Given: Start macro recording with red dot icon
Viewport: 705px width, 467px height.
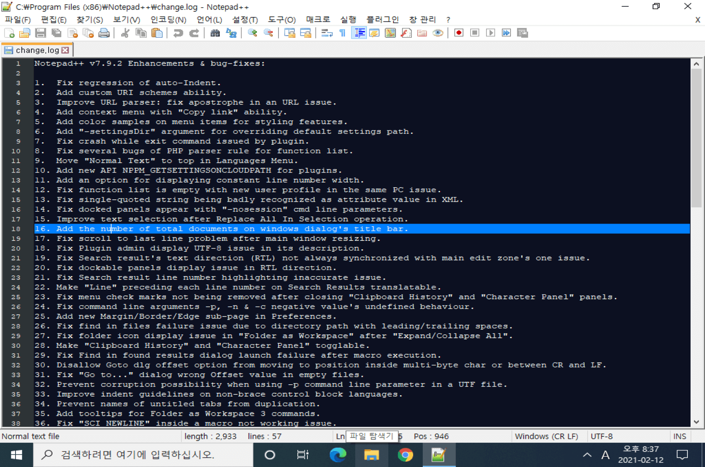Looking at the screenshot, I should [x=459, y=33].
